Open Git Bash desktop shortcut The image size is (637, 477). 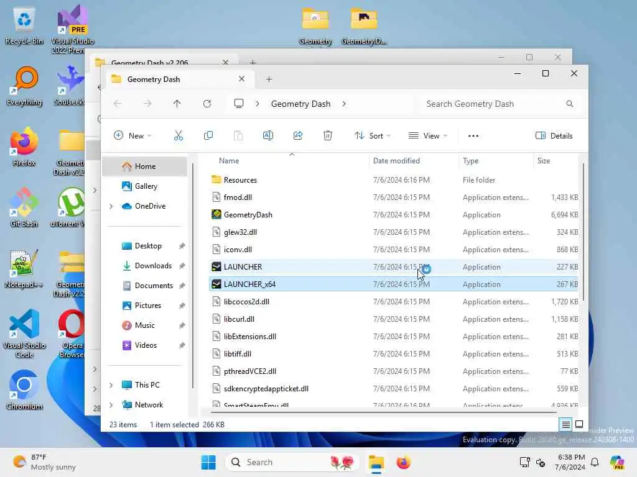coord(24,207)
